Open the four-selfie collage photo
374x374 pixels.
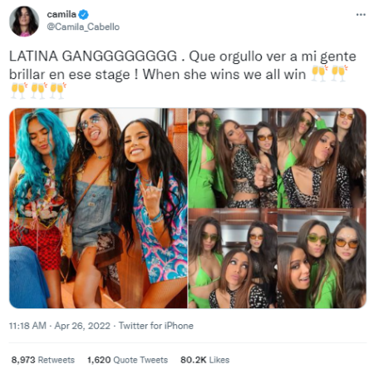(x=277, y=208)
